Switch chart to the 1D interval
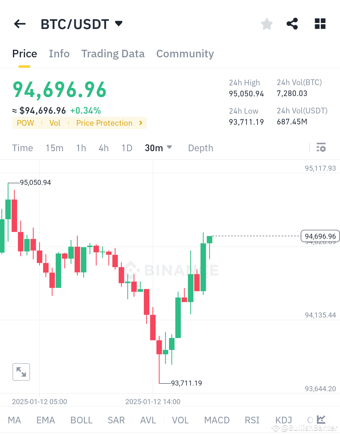 point(127,148)
